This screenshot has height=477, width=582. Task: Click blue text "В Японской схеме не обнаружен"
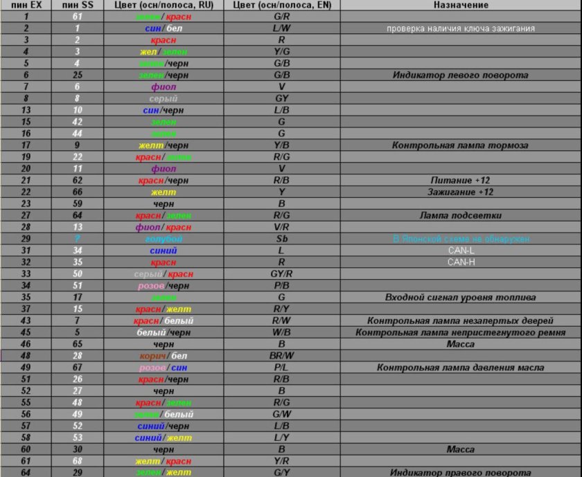pyautogui.click(x=461, y=239)
